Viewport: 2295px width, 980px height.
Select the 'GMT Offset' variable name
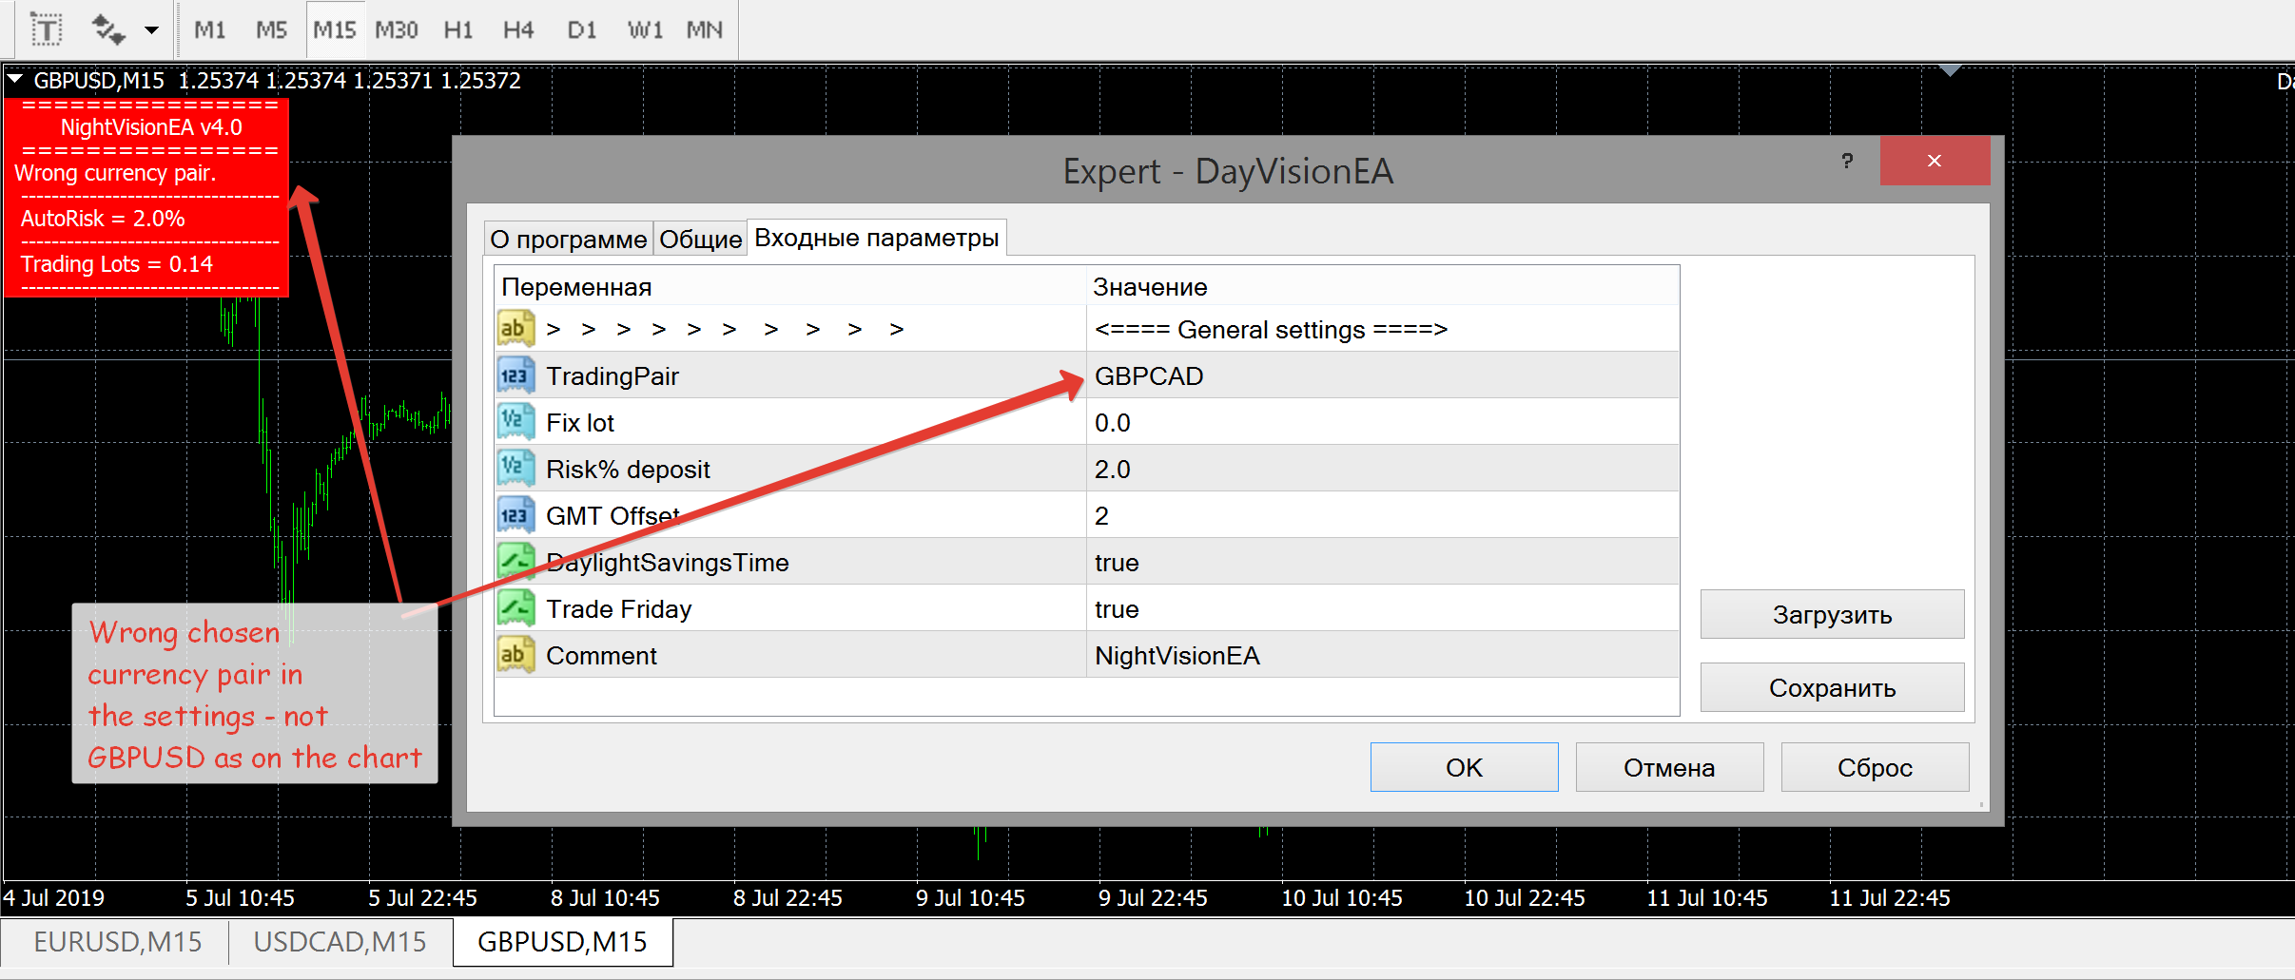tap(613, 516)
